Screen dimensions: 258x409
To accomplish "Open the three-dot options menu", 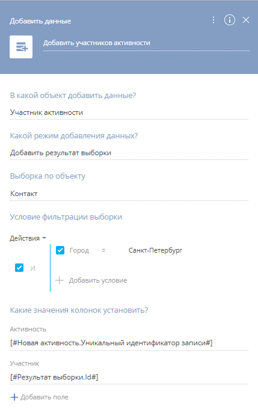I will (213, 20).
